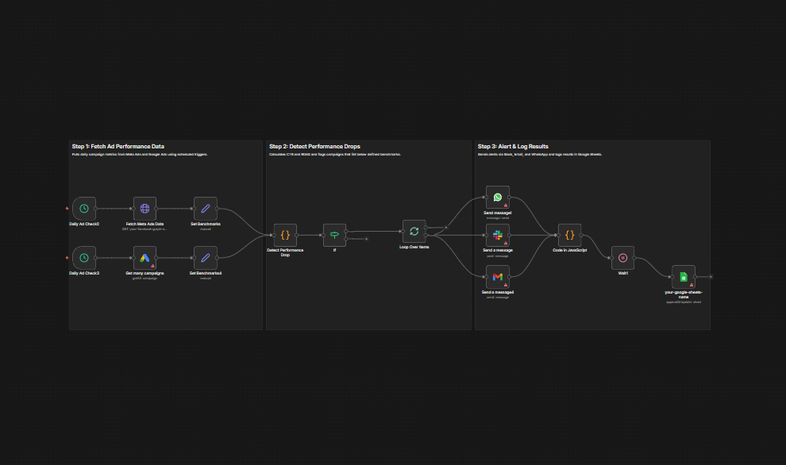Select the top Set Benchmarks pencil node
Image resolution: width=786 pixels, height=465 pixels.
pyautogui.click(x=205, y=209)
